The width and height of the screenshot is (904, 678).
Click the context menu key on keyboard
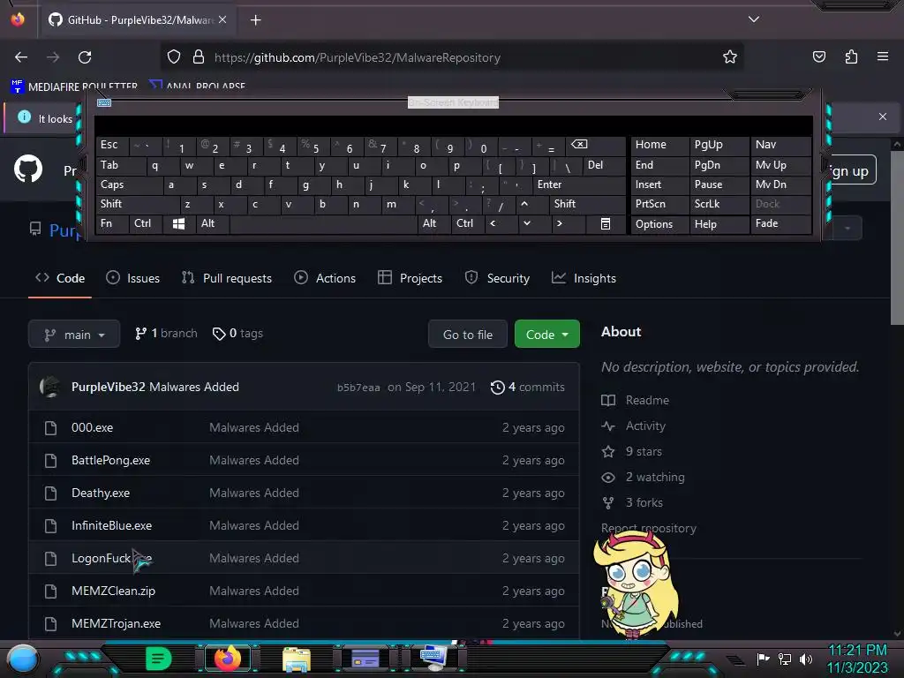(606, 223)
